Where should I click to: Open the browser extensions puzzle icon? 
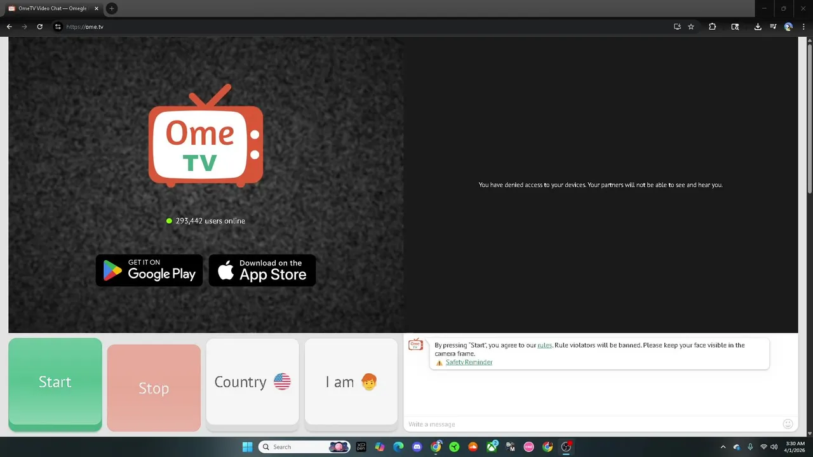tap(712, 27)
